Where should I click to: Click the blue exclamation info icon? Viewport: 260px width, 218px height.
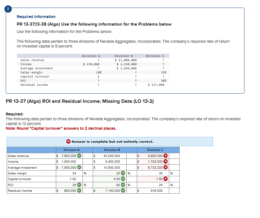click(x=8, y=9)
